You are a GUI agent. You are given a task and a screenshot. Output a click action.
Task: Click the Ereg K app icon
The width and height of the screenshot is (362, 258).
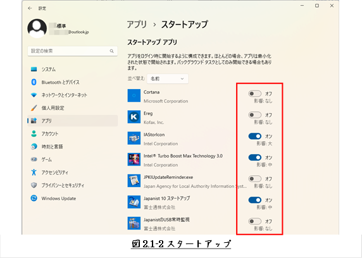(x=134, y=117)
